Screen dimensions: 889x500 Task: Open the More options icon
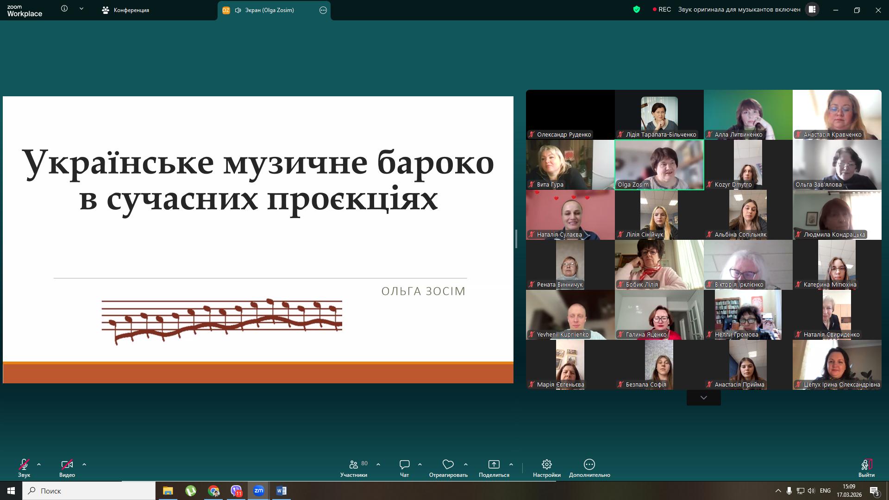pyautogui.click(x=589, y=464)
